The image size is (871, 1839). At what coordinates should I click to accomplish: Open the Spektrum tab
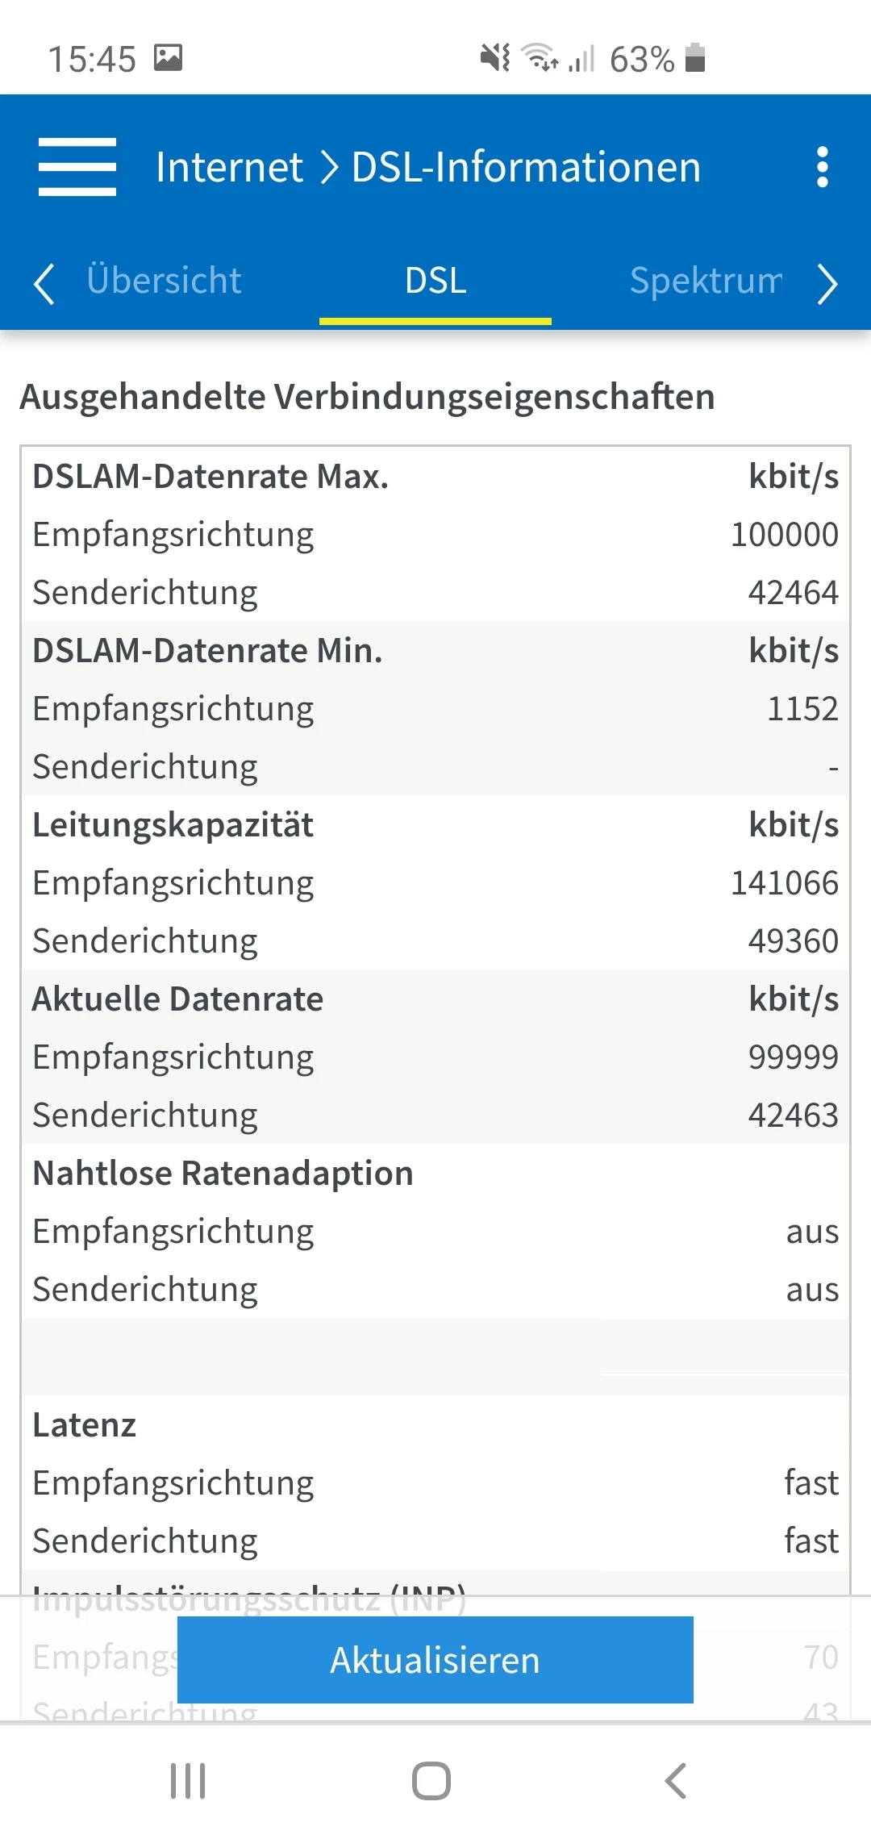pyautogui.click(x=706, y=281)
